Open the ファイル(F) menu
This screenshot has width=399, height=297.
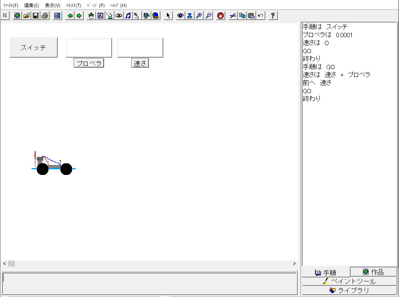[11, 6]
